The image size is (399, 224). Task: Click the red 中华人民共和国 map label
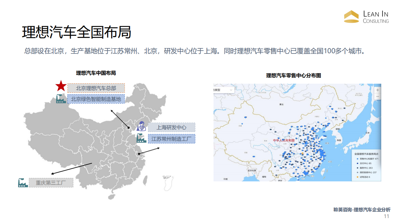[x=284, y=140]
